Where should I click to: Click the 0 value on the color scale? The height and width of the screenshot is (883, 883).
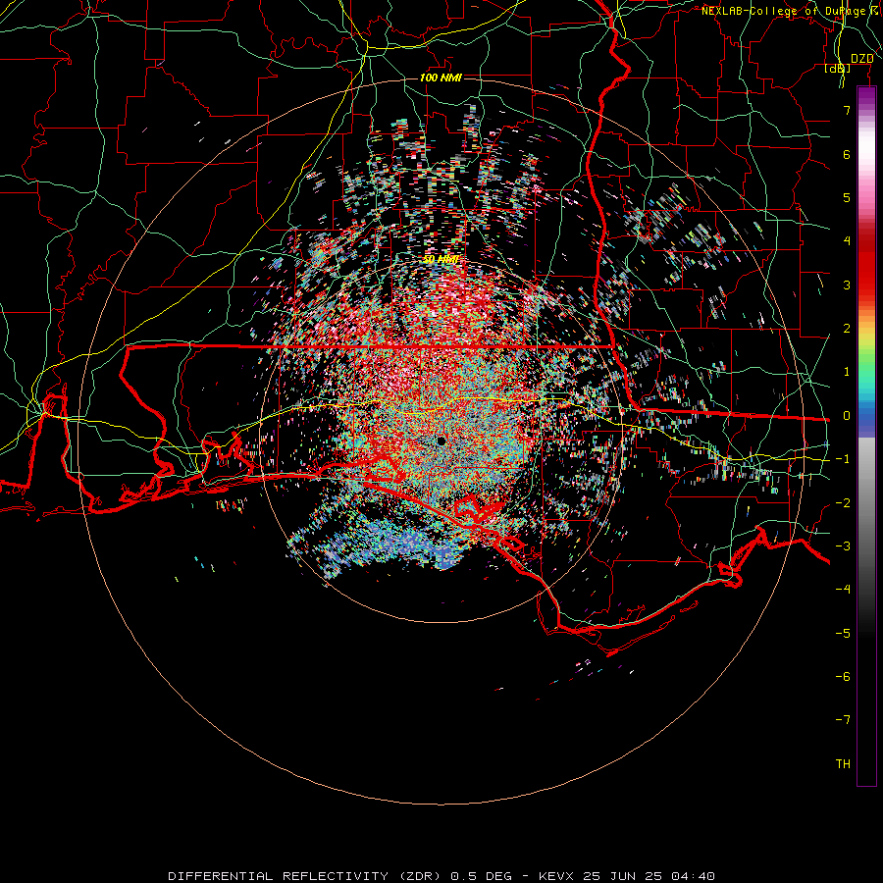[x=847, y=416]
